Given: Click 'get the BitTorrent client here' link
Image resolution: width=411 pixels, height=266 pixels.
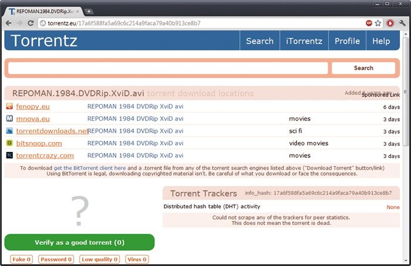Looking at the screenshot, I should (90, 168).
